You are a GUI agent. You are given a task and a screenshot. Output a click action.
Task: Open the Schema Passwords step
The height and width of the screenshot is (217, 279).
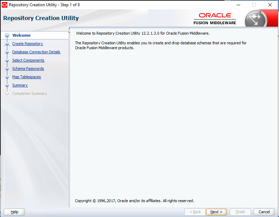point(28,69)
